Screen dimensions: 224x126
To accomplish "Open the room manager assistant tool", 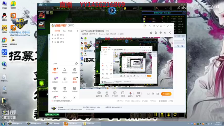I will pyautogui.click(x=65, y=71).
